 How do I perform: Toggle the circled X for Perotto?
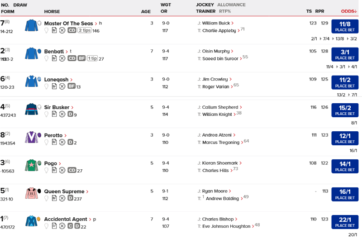coord(62,142)
